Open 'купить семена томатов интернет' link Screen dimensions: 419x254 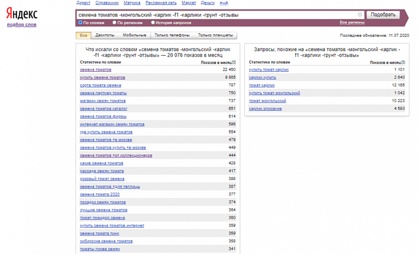[x=112, y=226]
